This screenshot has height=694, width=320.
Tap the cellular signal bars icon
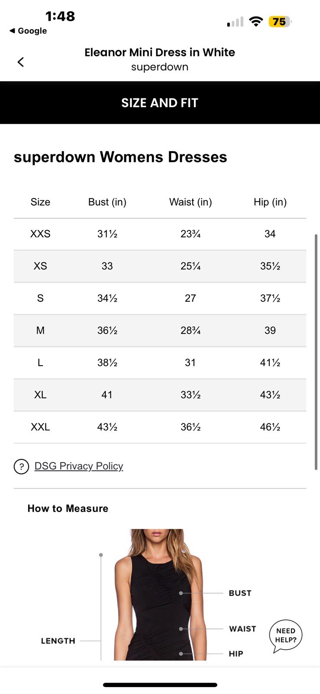point(235,22)
